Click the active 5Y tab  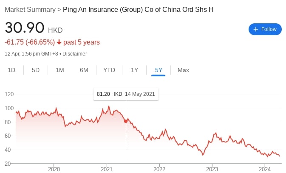[159, 70]
